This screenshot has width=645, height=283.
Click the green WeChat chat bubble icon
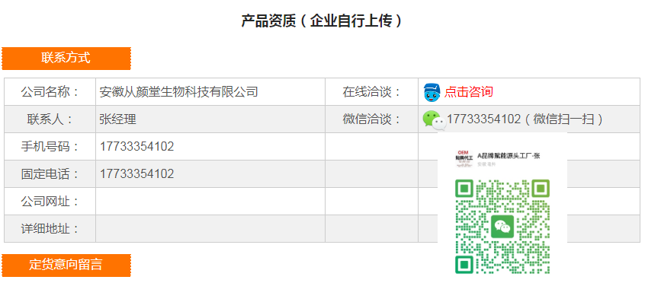pos(434,120)
